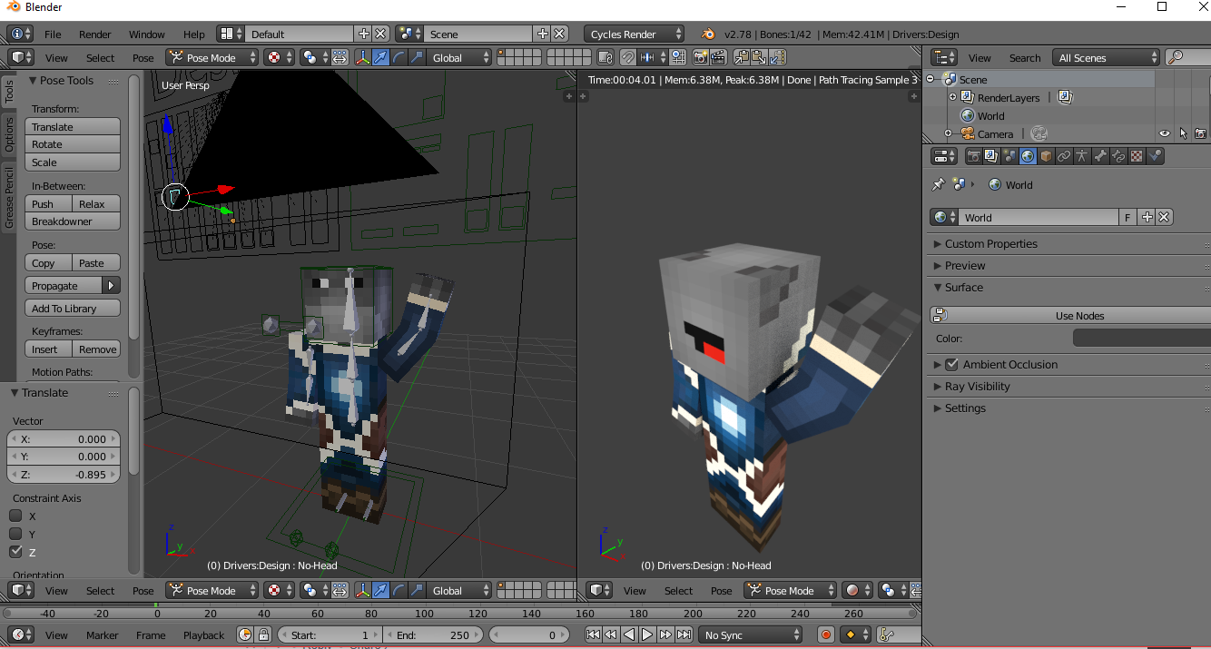Switch to the Options tab in tool shelf
This screenshot has height=649, width=1211.
[9, 134]
